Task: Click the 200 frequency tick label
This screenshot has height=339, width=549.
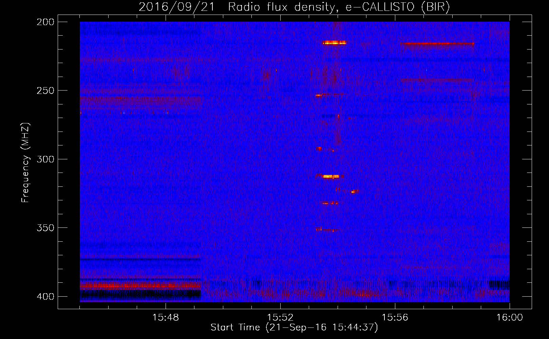Action: pyautogui.click(x=45, y=22)
